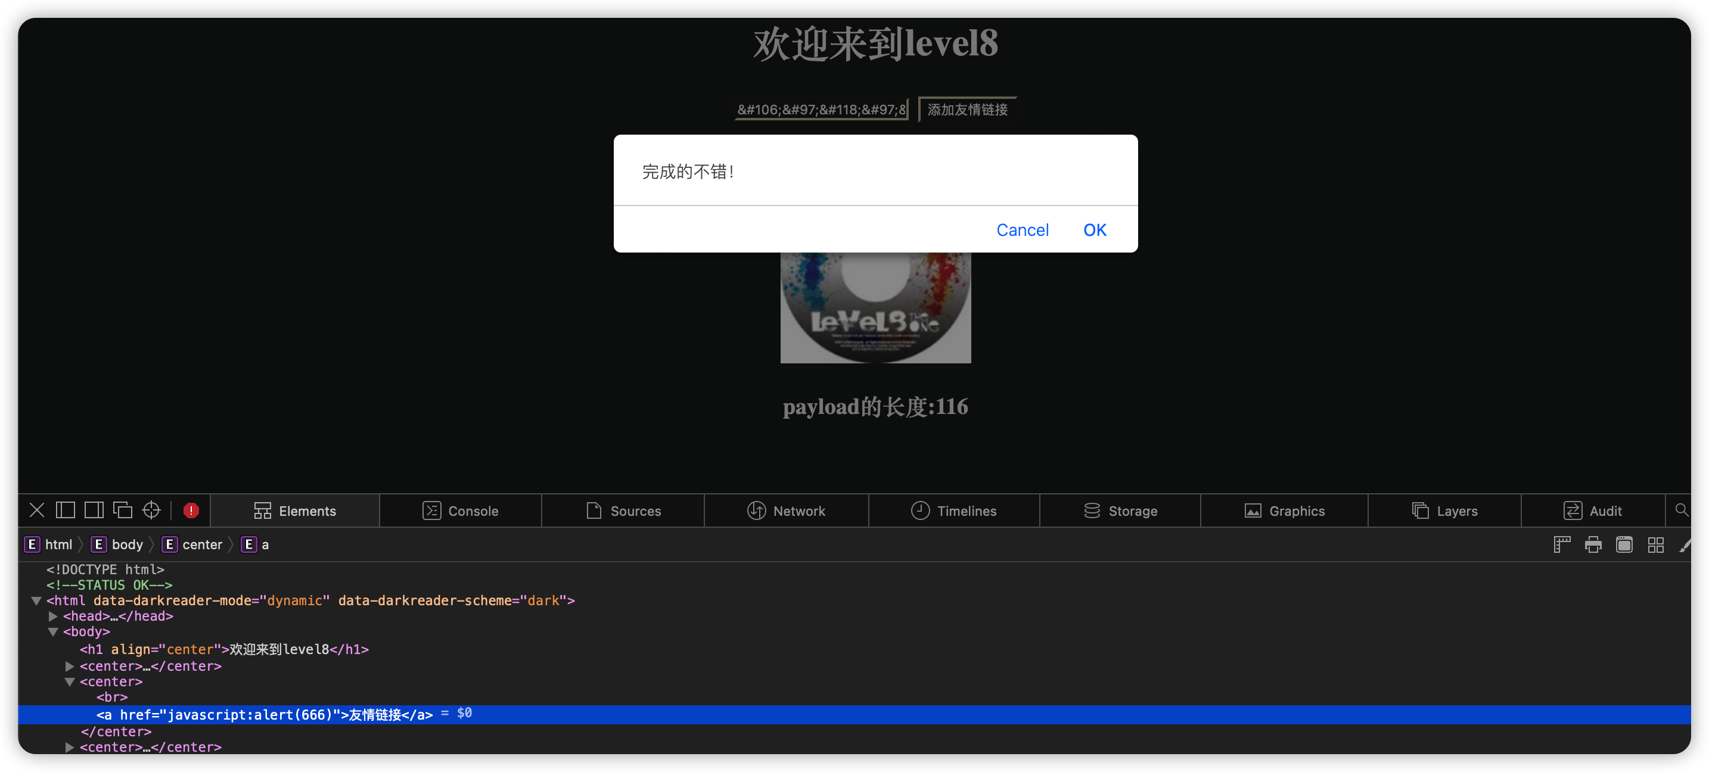Expand the first collapsed center node
Screen dimensions: 1709x772
(70, 666)
